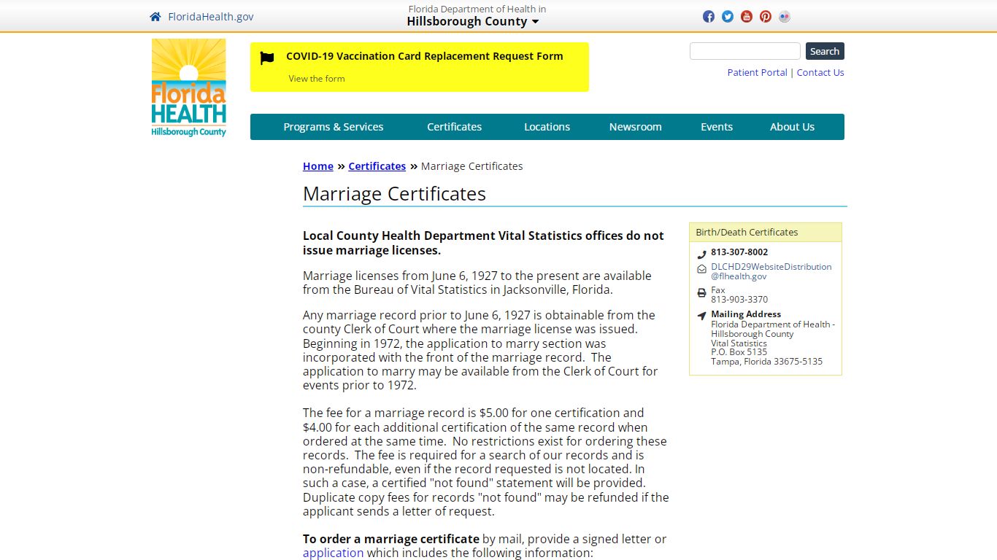Open the Programs & Services menu
This screenshot has width=997, height=560.
click(x=334, y=127)
